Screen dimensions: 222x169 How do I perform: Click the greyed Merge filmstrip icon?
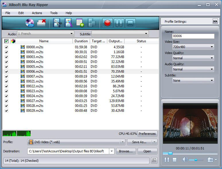[91, 23]
